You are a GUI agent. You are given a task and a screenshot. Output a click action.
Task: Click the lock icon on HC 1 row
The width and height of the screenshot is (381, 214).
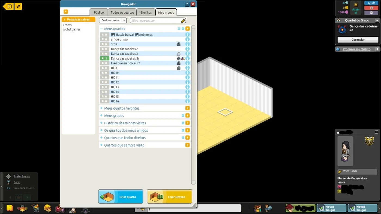coord(179,68)
